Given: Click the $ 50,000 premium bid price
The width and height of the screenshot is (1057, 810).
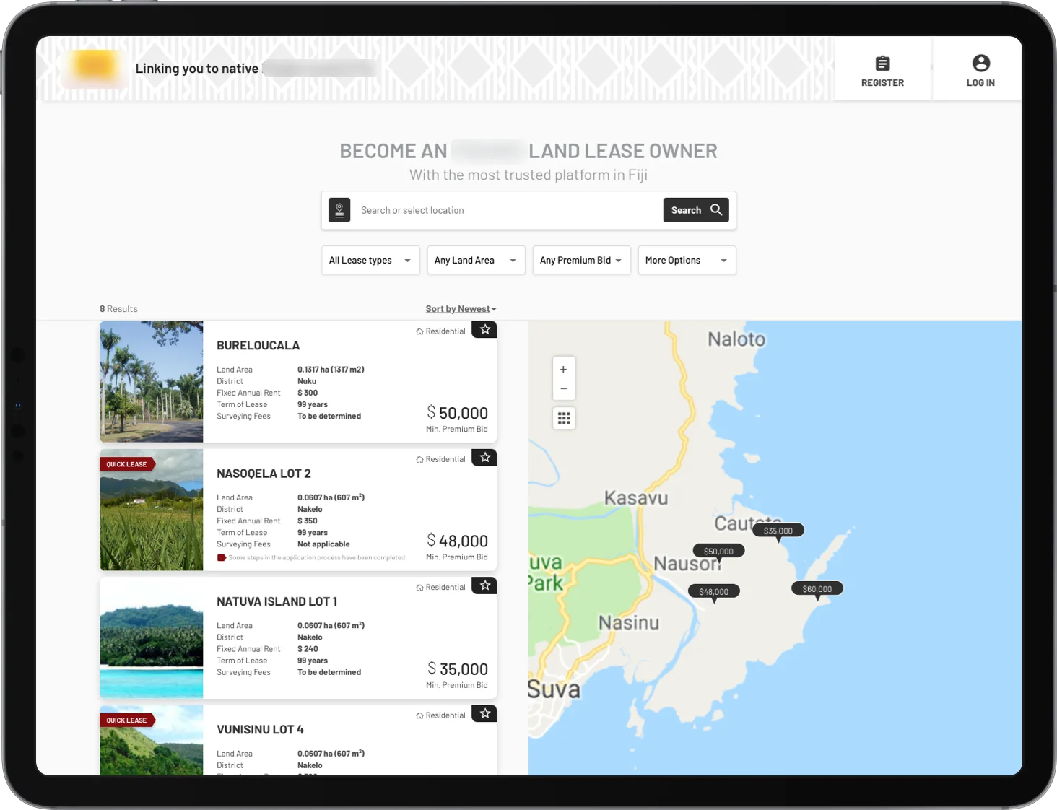Looking at the screenshot, I should [x=458, y=413].
